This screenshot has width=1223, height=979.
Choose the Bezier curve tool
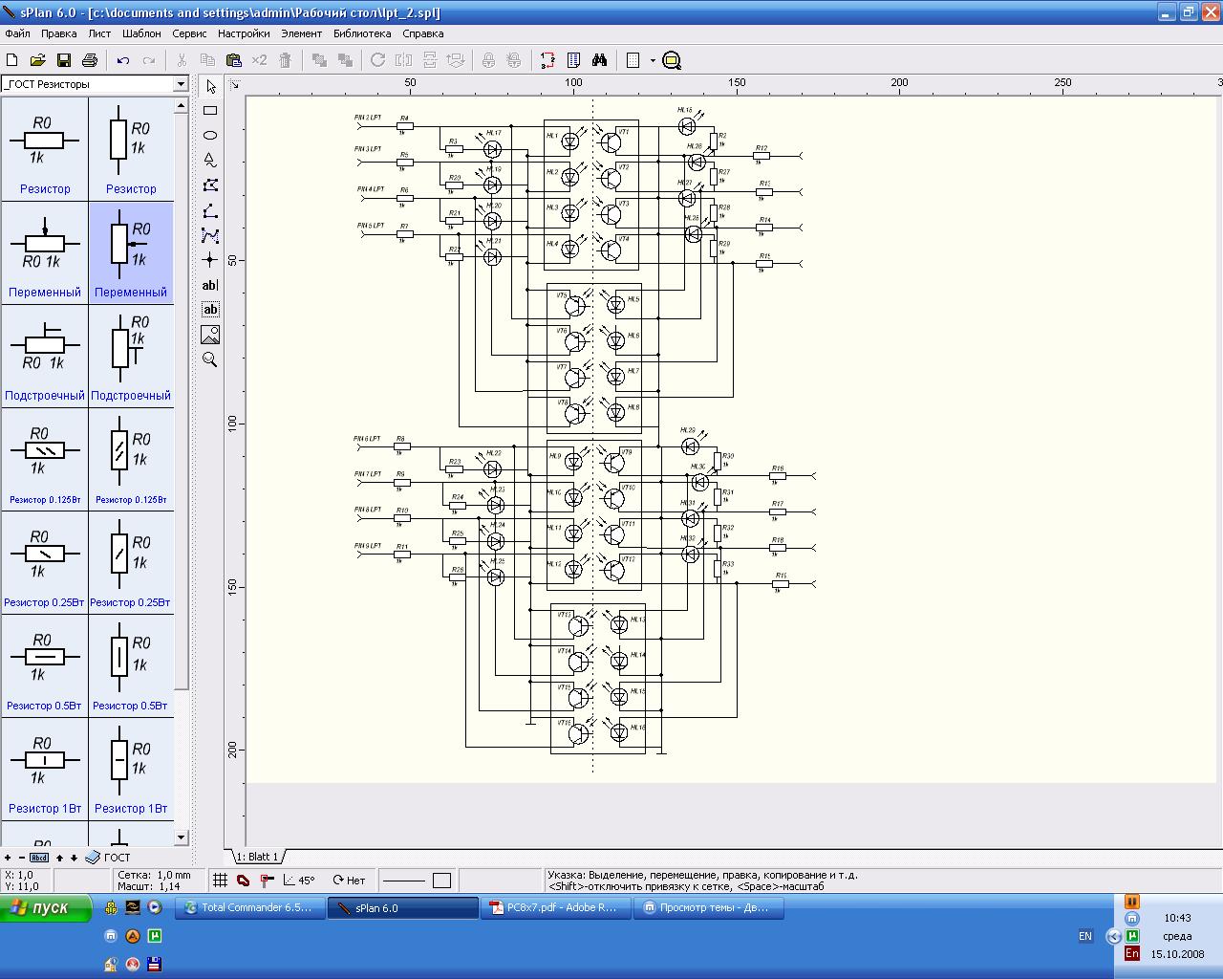click(210, 235)
